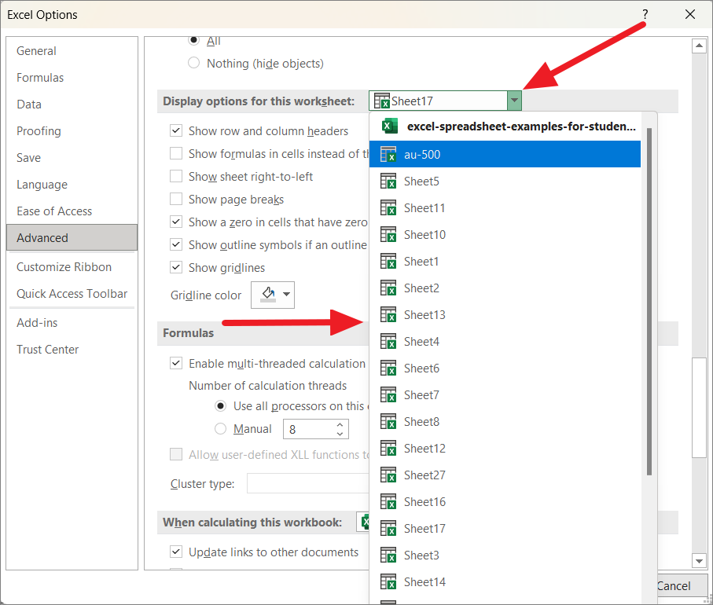Screen dimensions: 713x605
Task: Toggle Enable multi-threaded calculation checkbox
Action: (x=176, y=363)
